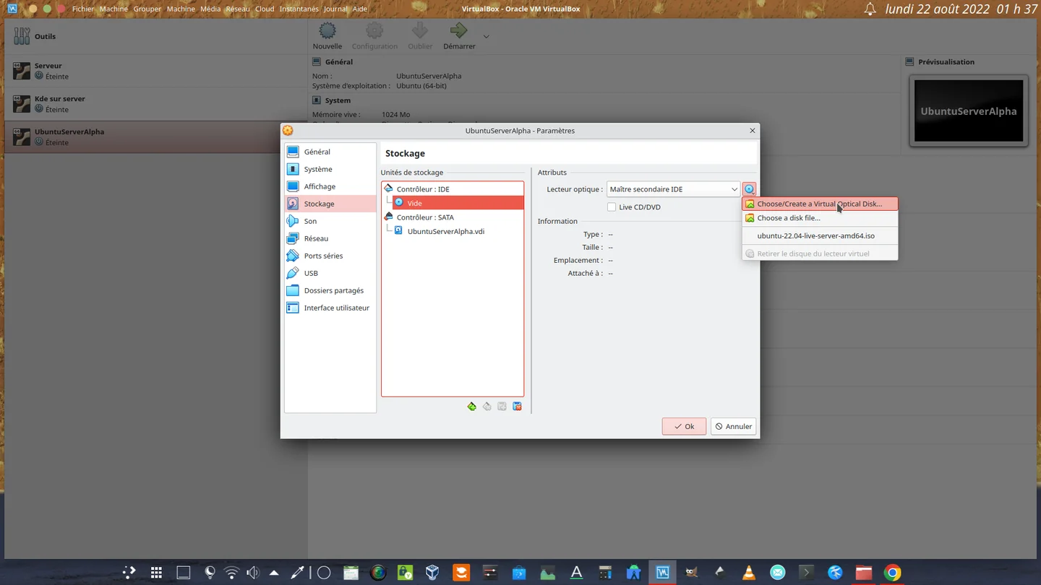
Task: Expand the Démarrer dropdown arrow
Action: pos(487,37)
